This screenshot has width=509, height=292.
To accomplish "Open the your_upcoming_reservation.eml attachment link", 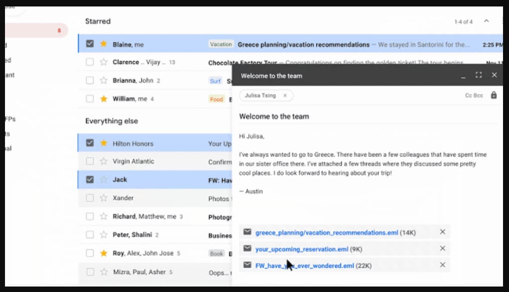I will (x=301, y=249).
